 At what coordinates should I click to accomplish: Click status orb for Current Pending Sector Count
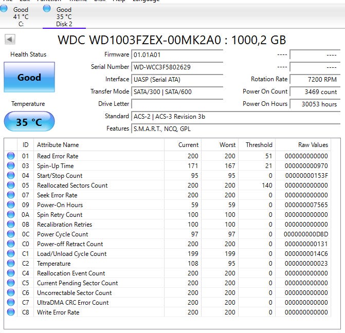(11, 283)
